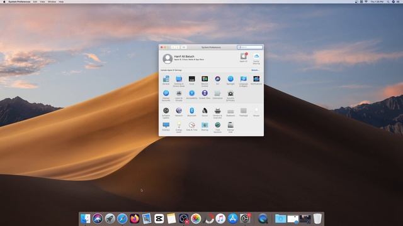
Task: Open the General preference pane
Action: coord(166,80)
